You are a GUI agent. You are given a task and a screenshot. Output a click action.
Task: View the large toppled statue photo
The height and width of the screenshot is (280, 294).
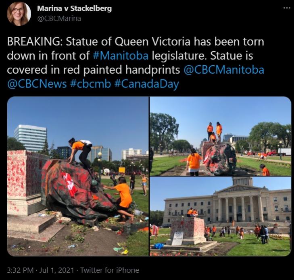coord(78,176)
